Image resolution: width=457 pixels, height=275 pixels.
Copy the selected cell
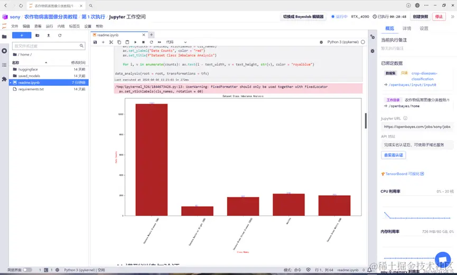(x=119, y=42)
